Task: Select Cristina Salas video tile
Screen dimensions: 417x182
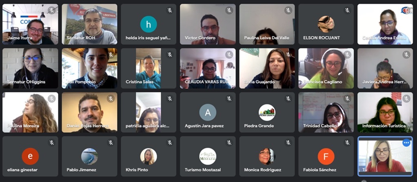Action: (x=149, y=69)
